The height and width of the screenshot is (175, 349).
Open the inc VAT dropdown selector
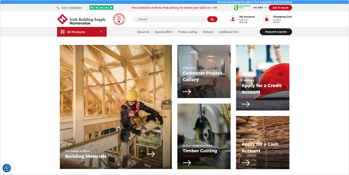259,8
